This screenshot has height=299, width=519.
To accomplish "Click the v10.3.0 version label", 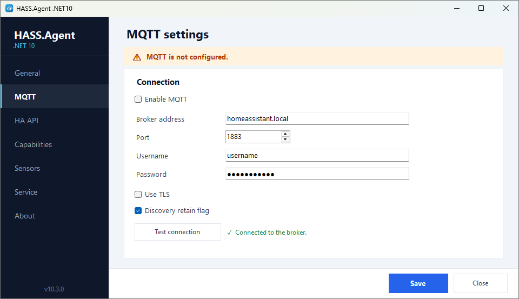I will pos(54,289).
